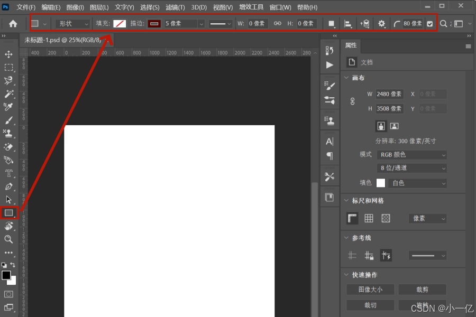Viewport: 476px width, 317px height.
Task: Toggle link width and height
Action: point(278,23)
